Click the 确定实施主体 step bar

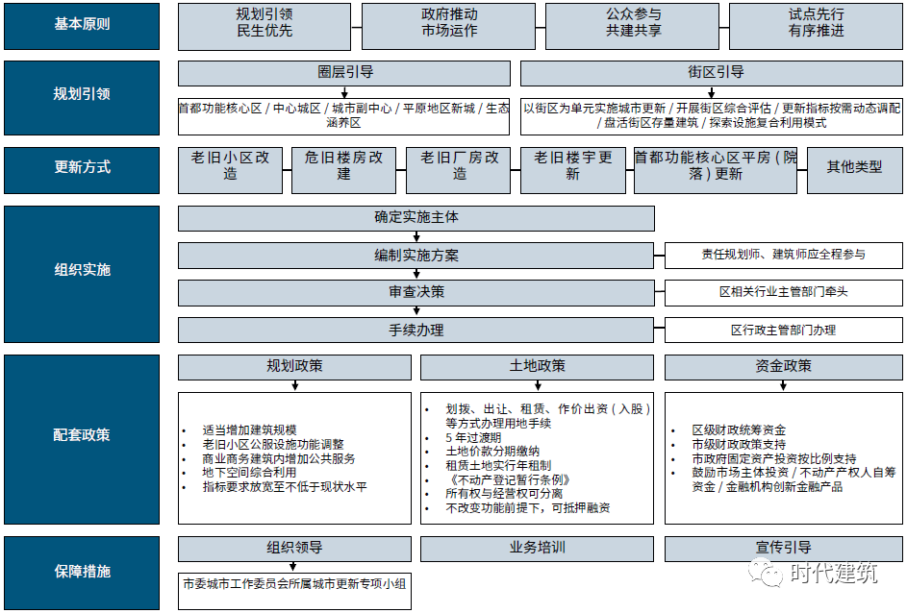click(416, 218)
